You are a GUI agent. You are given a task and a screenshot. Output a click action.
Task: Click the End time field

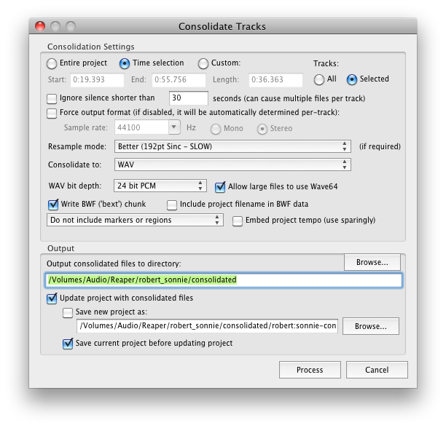[x=179, y=80]
